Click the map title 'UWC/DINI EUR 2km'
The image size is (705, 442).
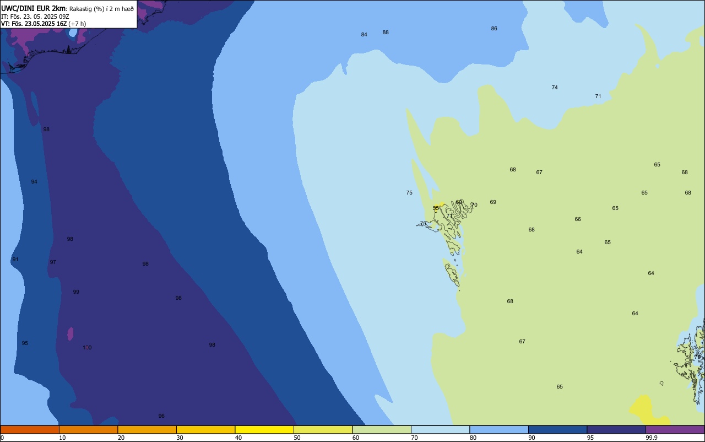pyautogui.click(x=34, y=8)
